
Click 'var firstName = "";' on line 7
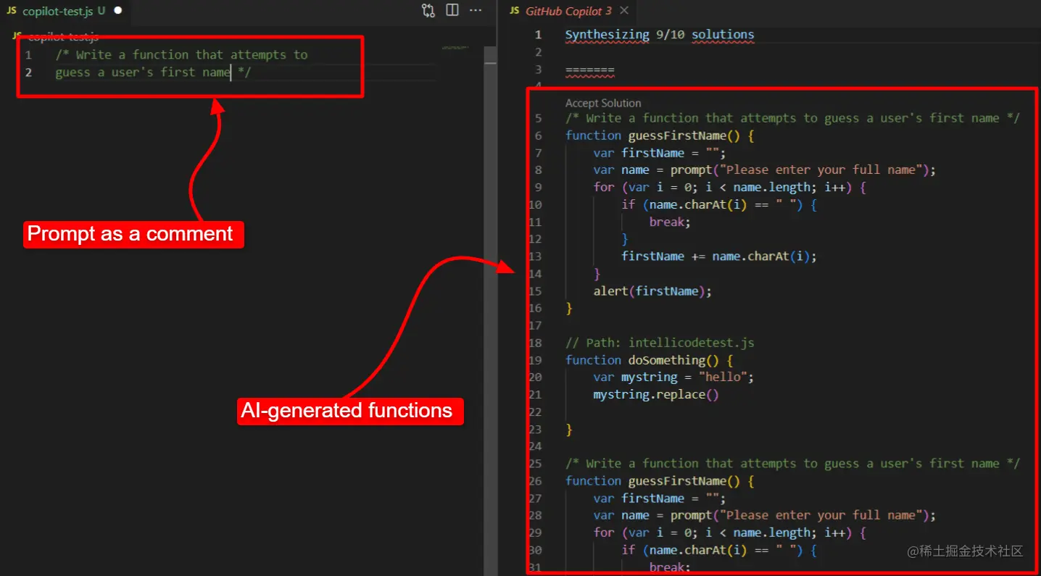(x=660, y=153)
